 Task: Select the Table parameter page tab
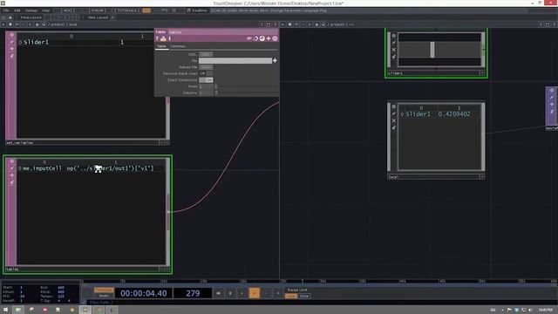click(x=161, y=46)
